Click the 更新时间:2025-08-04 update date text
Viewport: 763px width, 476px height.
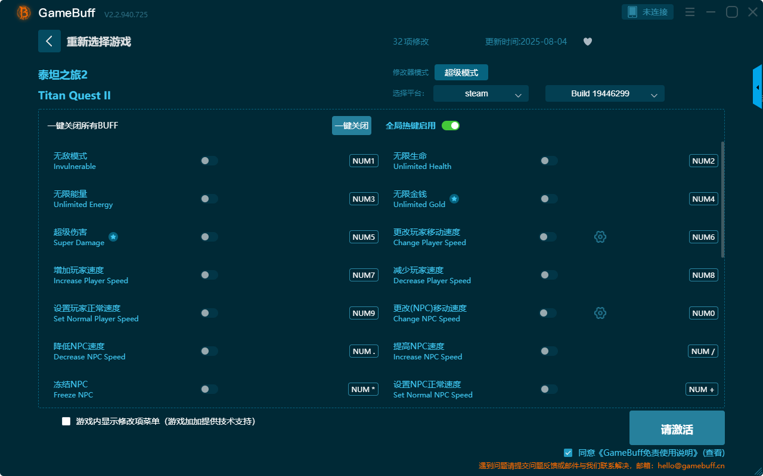click(526, 42)
